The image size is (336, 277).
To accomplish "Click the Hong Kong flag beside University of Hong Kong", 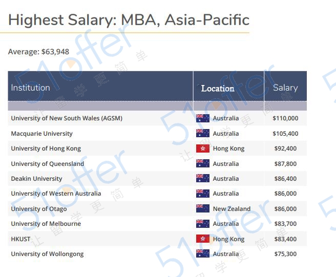I will (203, 148).
